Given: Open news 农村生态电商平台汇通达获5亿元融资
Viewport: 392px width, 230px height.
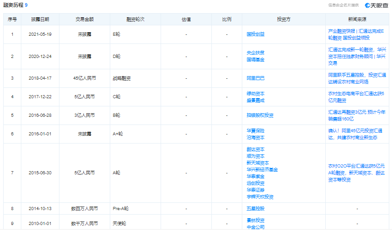Looking at the screenshot, I should coord(356,97).
